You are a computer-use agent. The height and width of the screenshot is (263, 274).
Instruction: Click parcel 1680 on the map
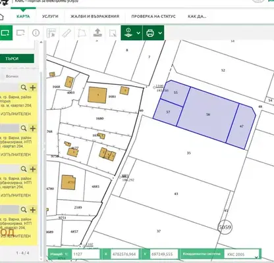[x=99, y=118]
